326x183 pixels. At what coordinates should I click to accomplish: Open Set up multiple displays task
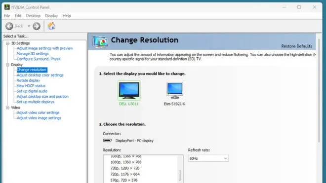point(36,102)
